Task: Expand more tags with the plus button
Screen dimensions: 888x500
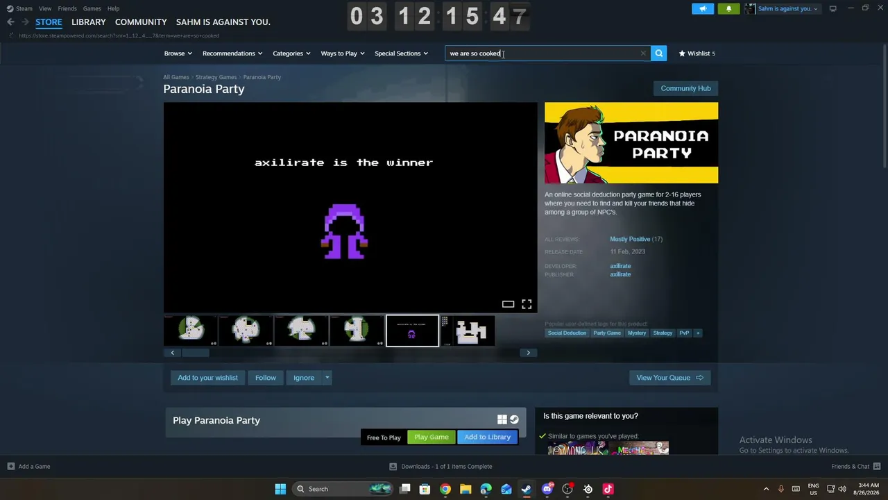Action: pyautogui.click(x=698, y=333)
